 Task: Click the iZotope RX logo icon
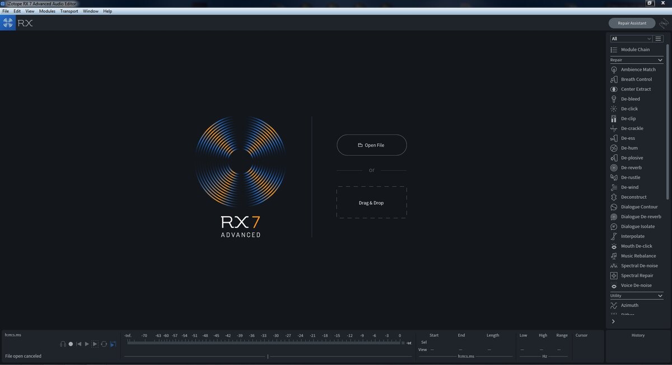click(x=8, y=23)
